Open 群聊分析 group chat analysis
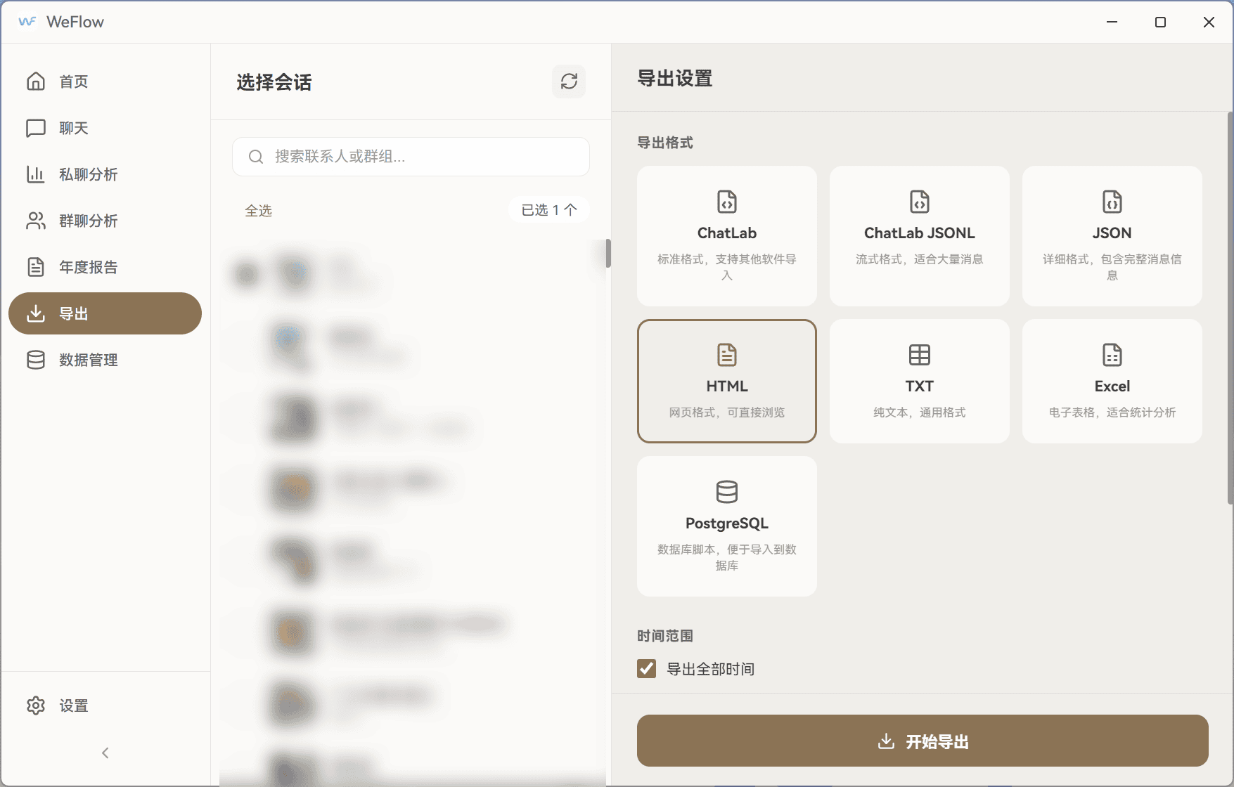 89,221
